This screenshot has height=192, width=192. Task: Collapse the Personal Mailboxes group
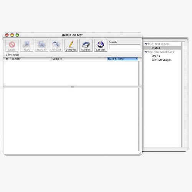(146, 52)
